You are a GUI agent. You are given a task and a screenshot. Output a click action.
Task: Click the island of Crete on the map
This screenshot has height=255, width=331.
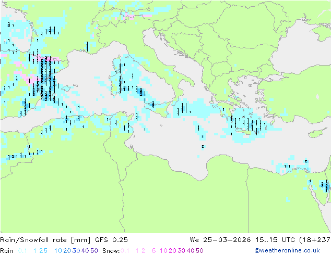coord(247,131)
